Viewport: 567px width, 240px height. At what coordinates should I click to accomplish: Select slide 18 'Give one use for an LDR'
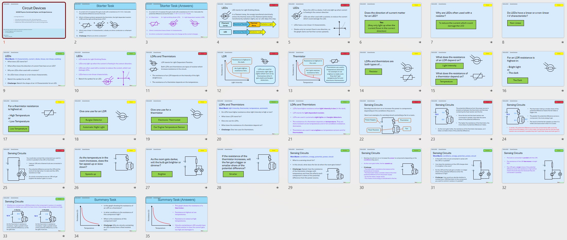(105, 117)
